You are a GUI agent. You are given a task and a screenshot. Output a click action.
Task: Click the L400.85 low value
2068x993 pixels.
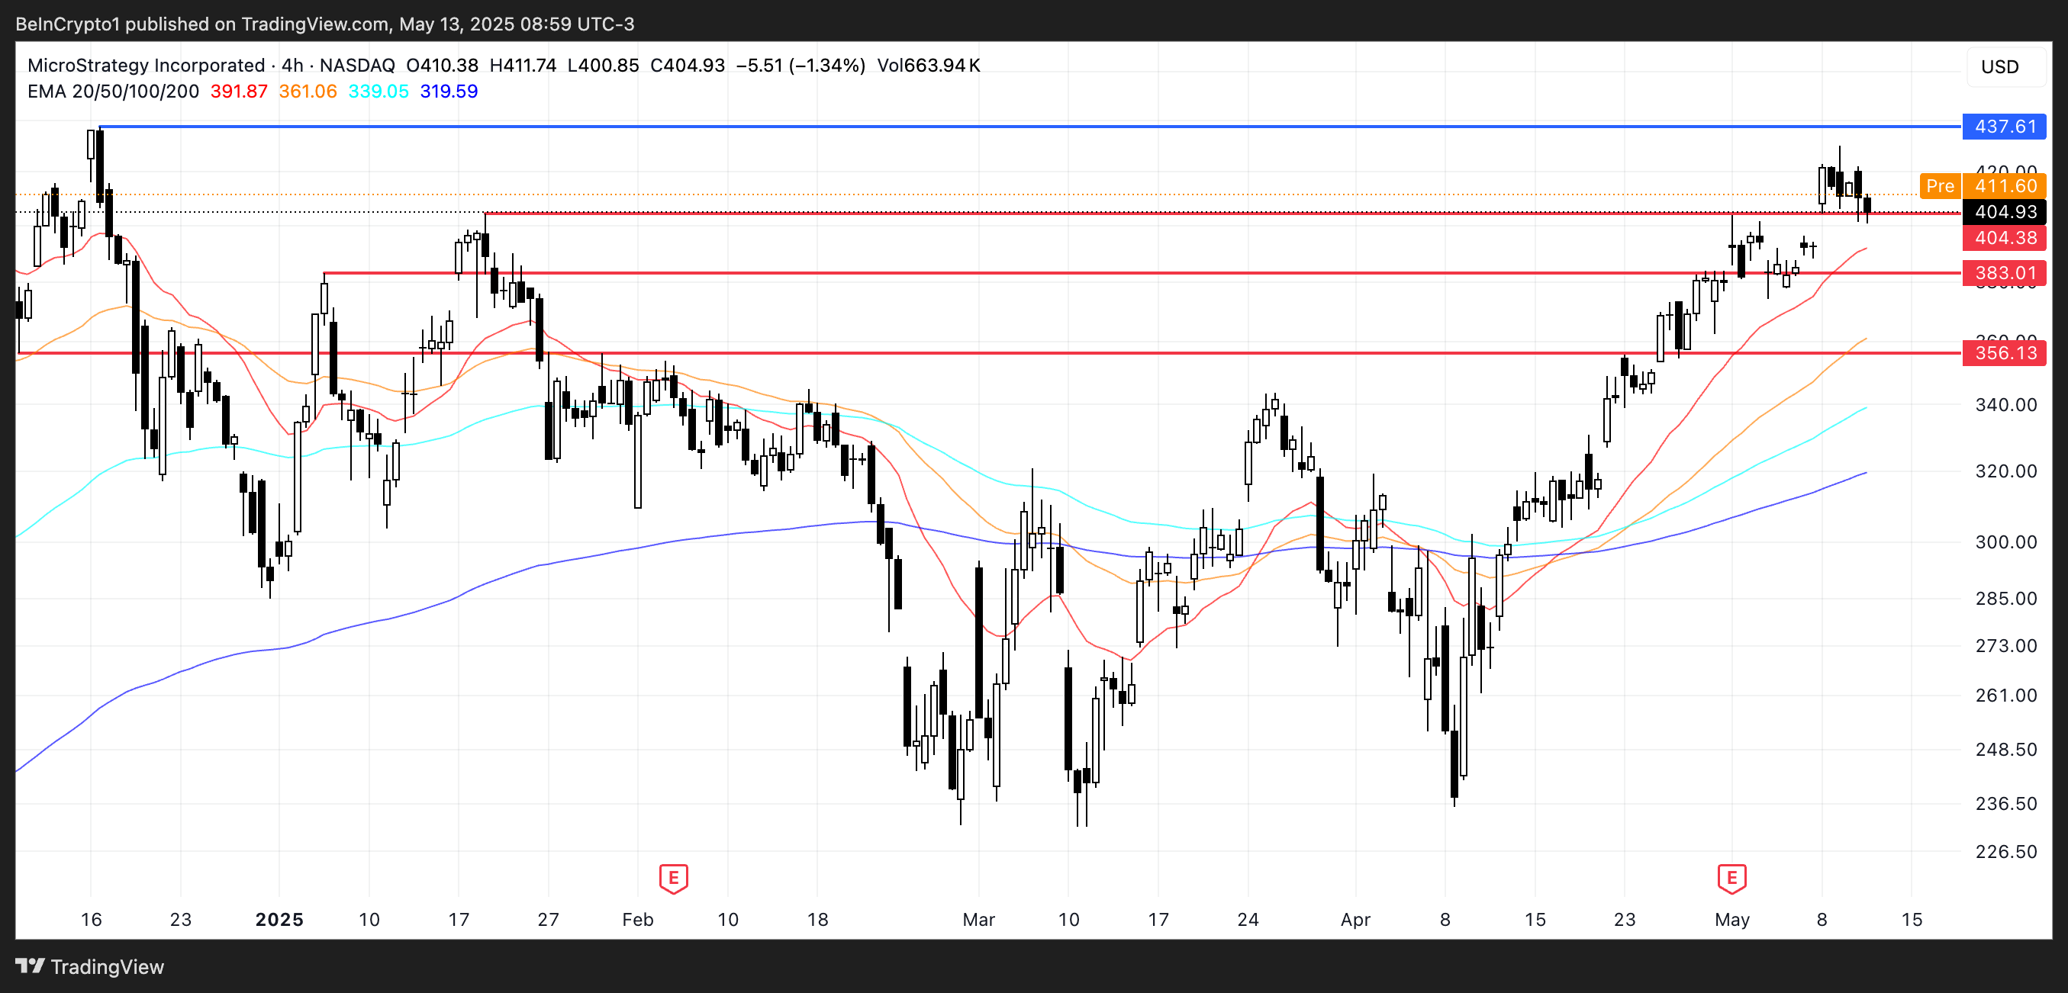(603, 65)
